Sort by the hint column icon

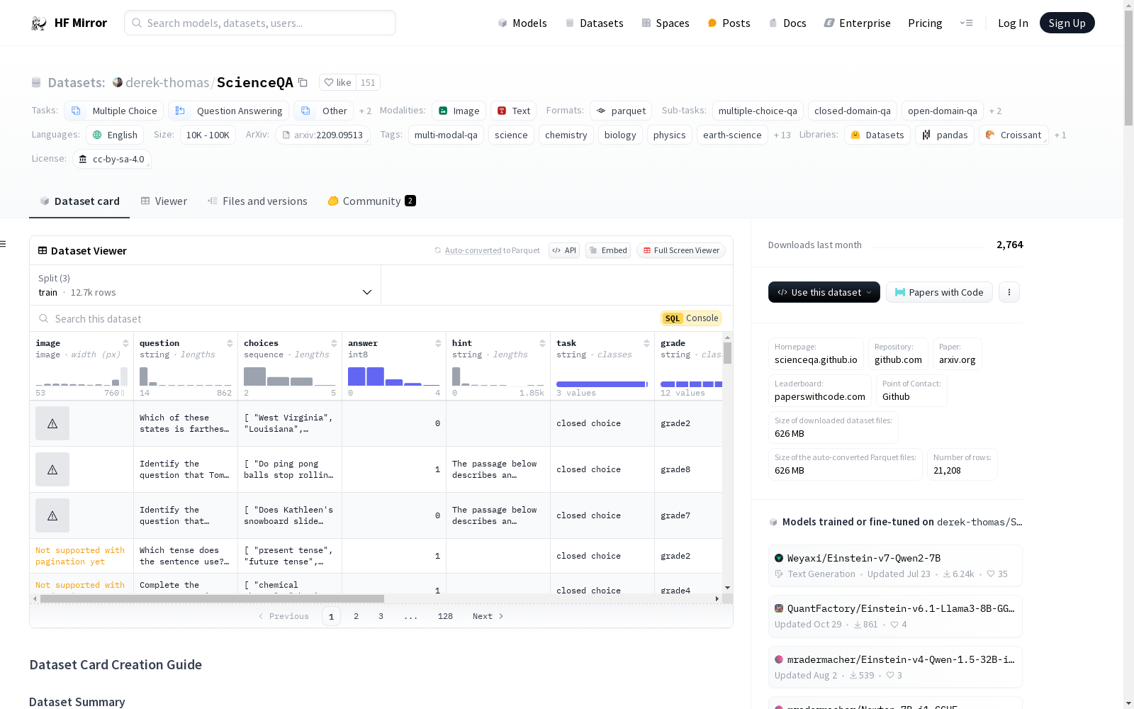click(542, 343)
